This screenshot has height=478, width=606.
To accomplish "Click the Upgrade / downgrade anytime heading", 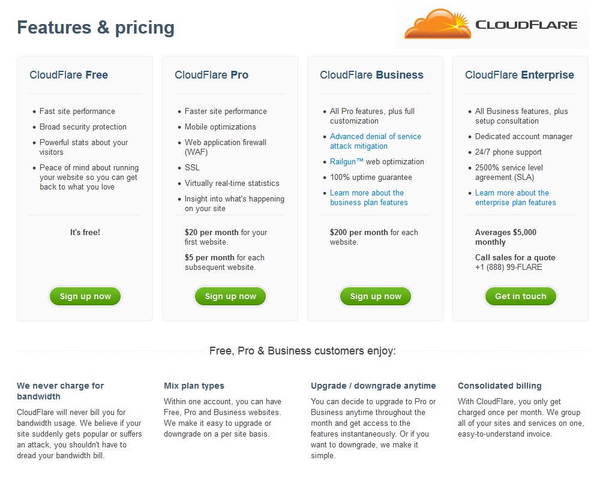I will 373,386.
